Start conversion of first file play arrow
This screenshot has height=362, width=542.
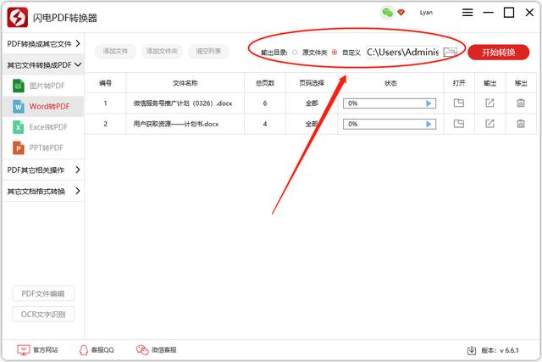tap(429, 103)
